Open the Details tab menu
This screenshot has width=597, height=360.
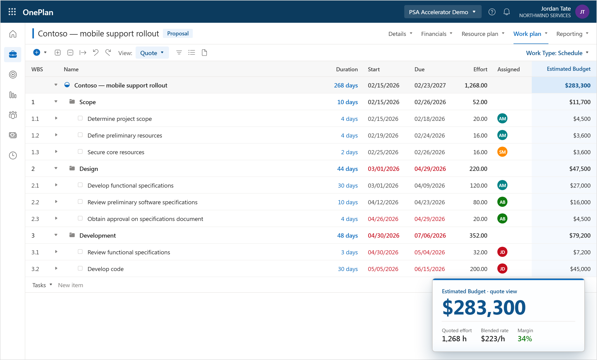[x=400, y=34]
